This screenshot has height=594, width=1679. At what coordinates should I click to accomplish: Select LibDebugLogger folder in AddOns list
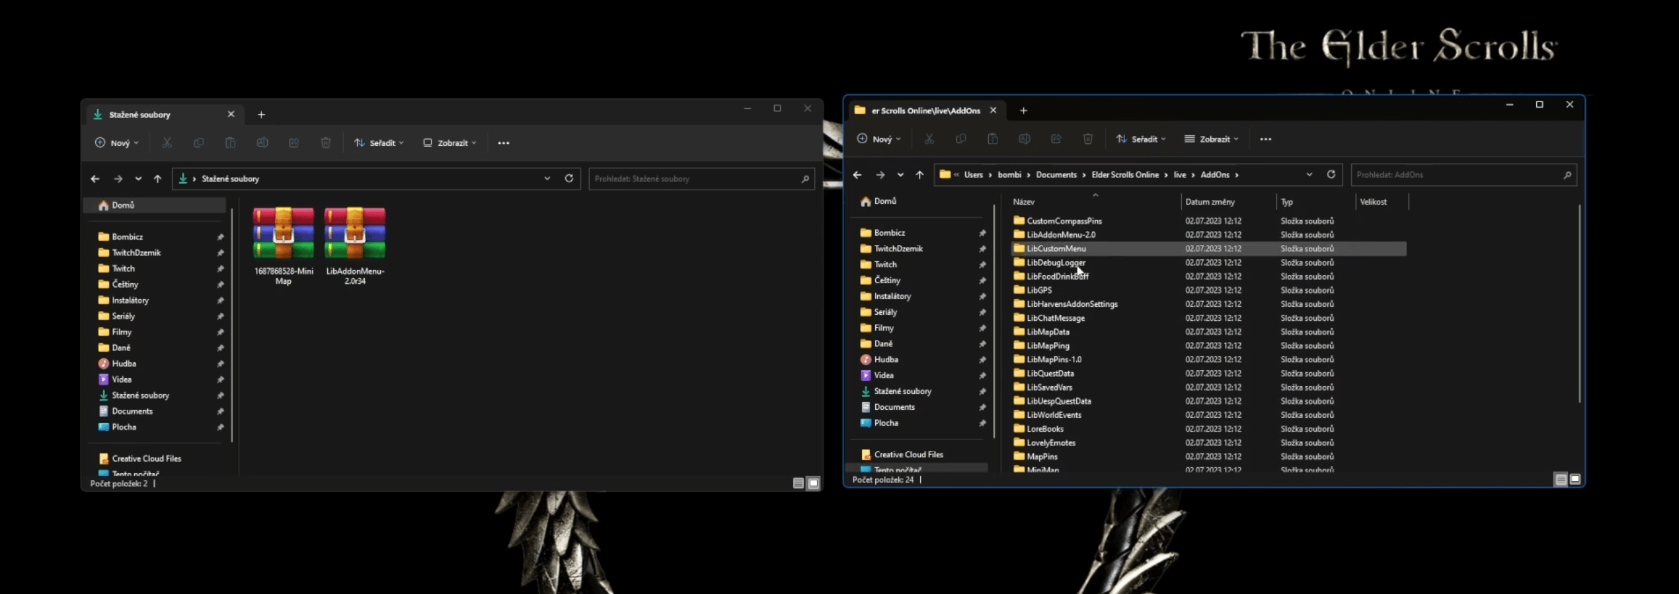(x=1056, y=263)
